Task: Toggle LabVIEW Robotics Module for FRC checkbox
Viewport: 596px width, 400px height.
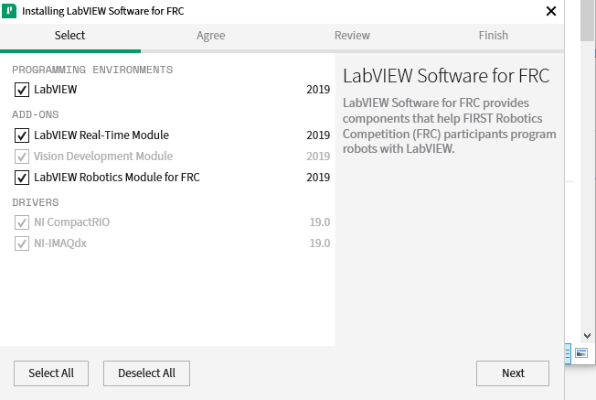Action: coord(22,178)
